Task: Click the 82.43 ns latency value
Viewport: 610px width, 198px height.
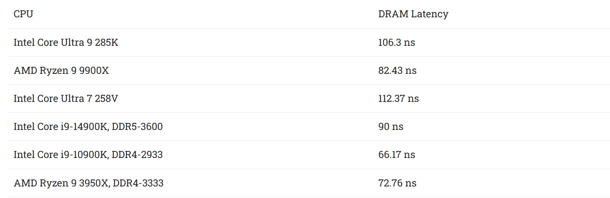Action: pos(397,71)
